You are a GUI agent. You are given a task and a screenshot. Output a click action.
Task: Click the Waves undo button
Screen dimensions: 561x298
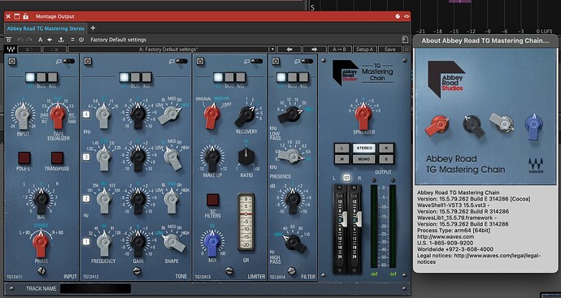tap(29, 50)
